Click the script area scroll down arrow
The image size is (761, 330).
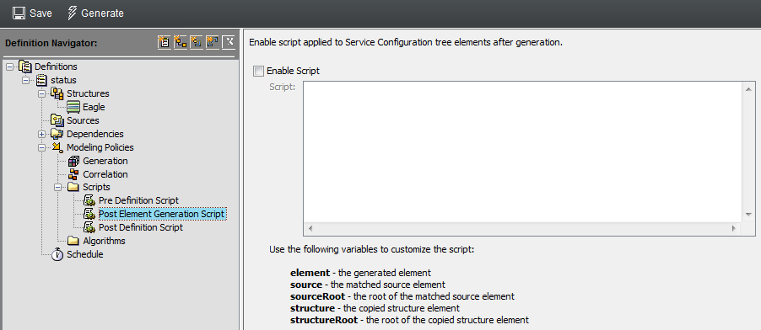[748, 215]
